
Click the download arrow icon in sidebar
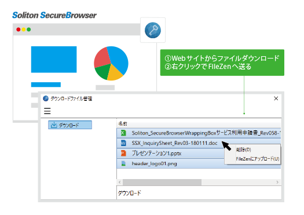coord(54,125)
